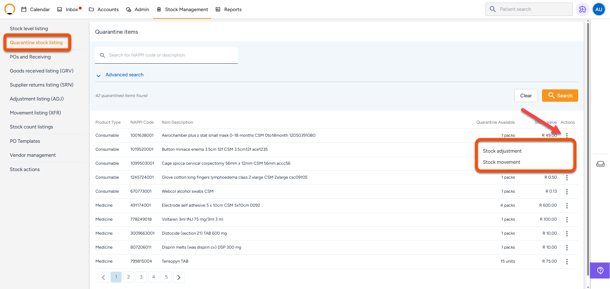This screenshot has width=610, height=289.
Task: Jump to page 3 of results
Action: (141, 277)
